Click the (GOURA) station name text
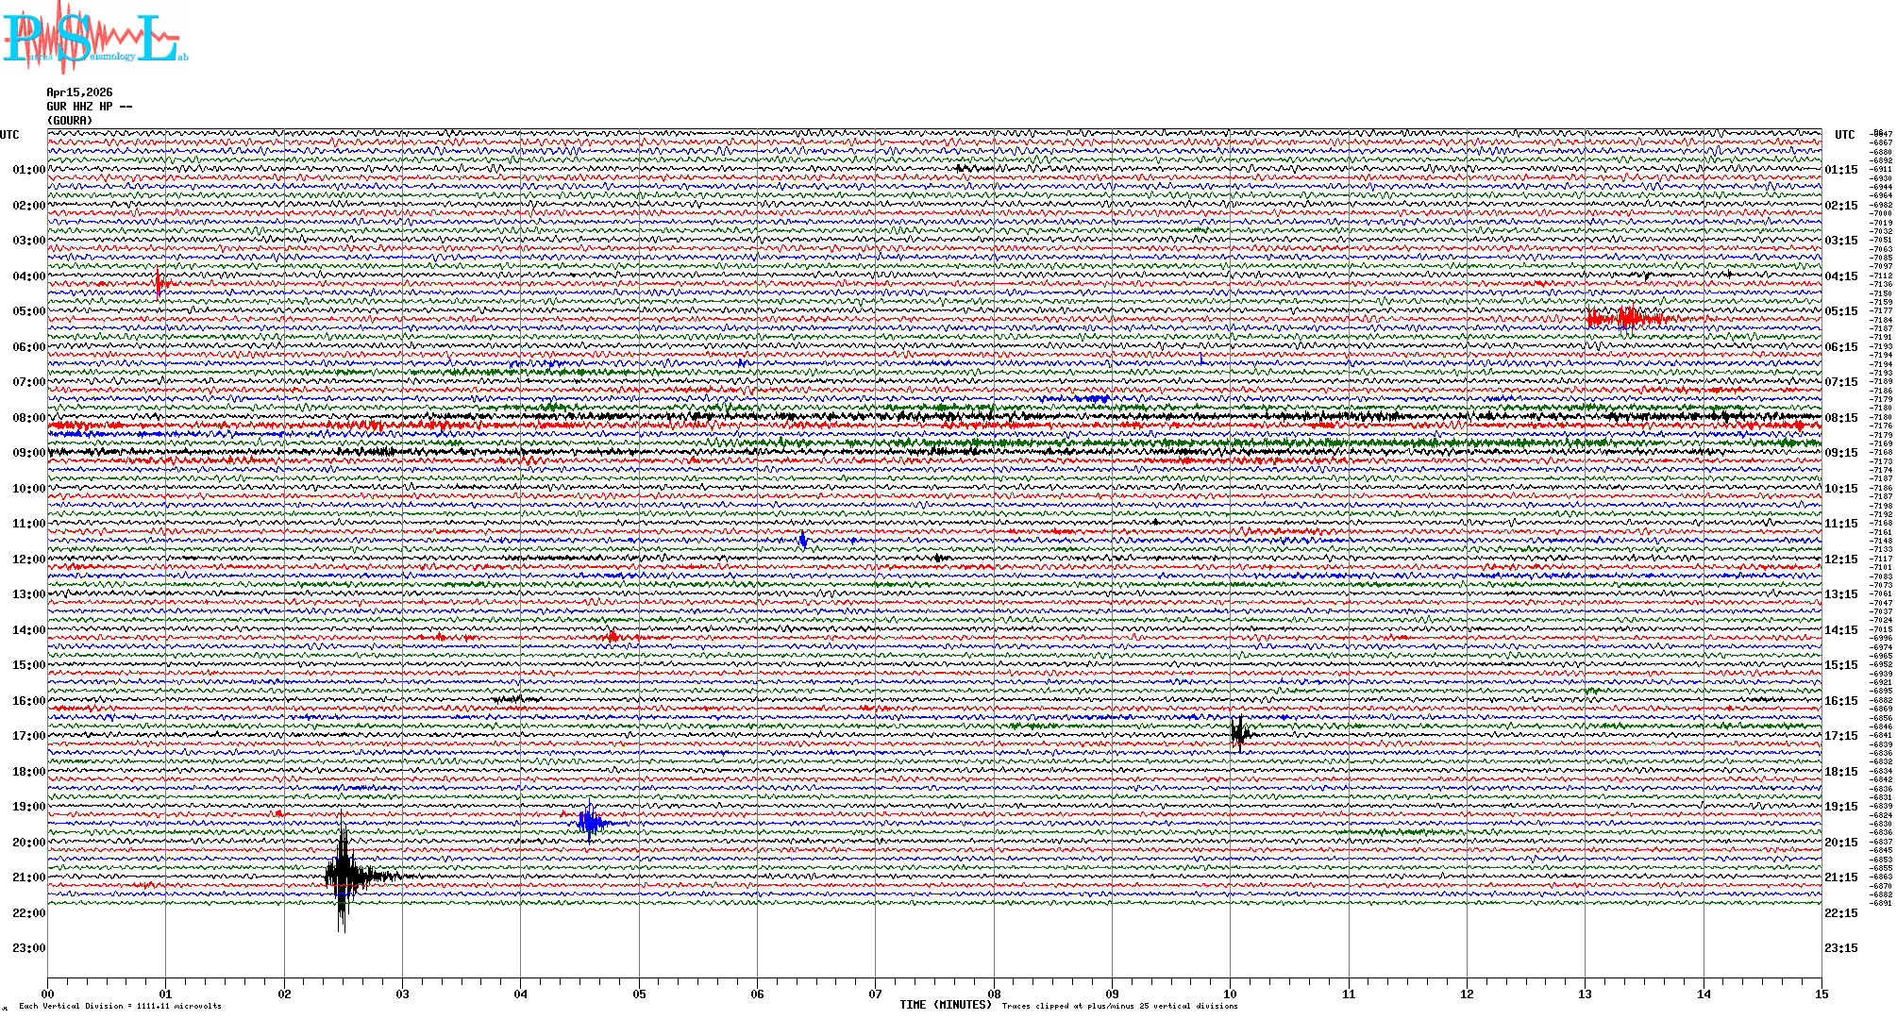Image resolution: width=1897 pixels, height=1019 pixels. point(70,121)
